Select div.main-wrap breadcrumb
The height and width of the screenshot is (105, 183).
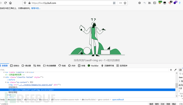click(x=30, y=100)
